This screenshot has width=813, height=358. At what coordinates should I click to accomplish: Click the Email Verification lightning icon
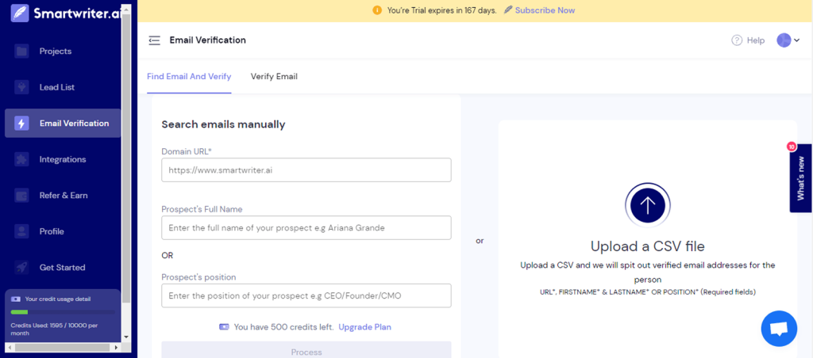(21, 124)
